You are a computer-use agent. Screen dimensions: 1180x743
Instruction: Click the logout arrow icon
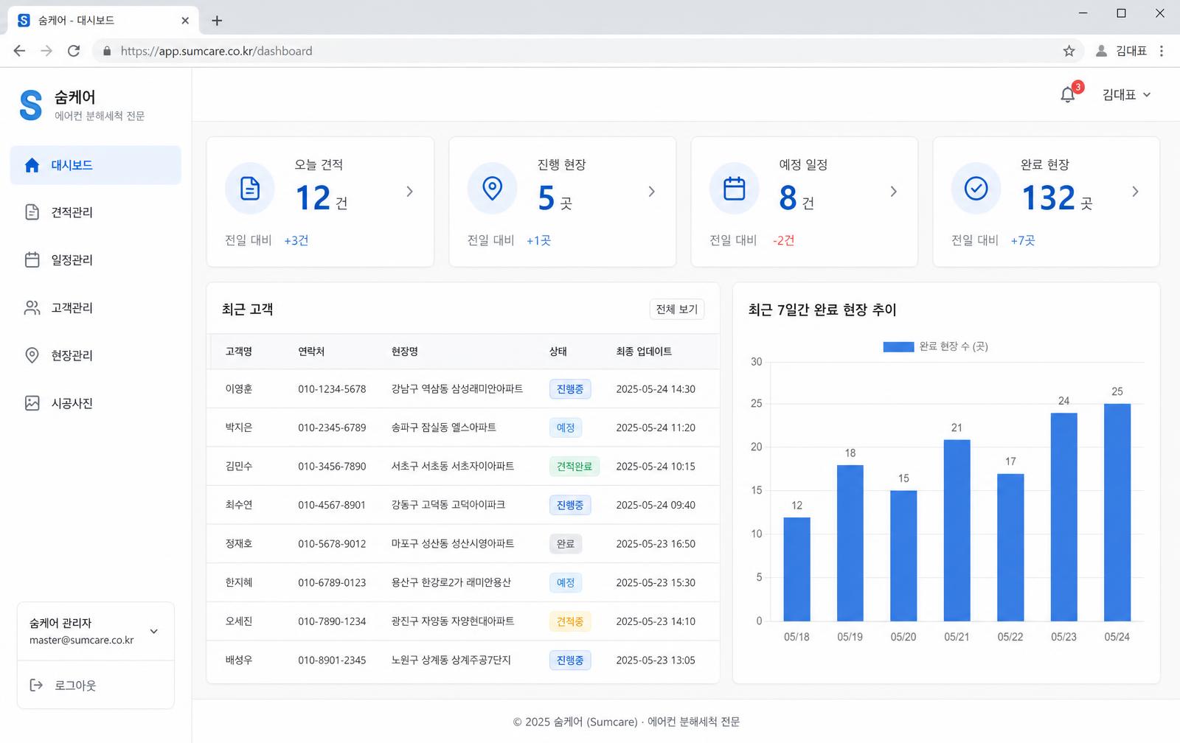[x=36, y=686]
